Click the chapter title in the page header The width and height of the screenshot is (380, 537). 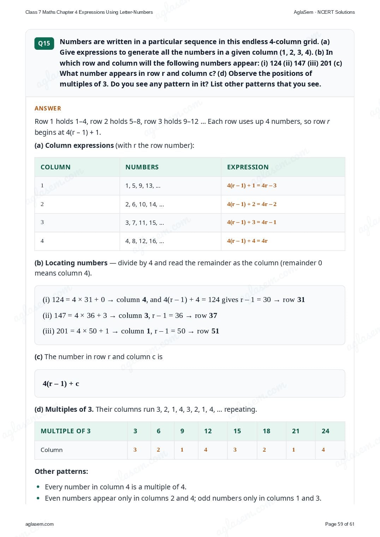point(89,12)
